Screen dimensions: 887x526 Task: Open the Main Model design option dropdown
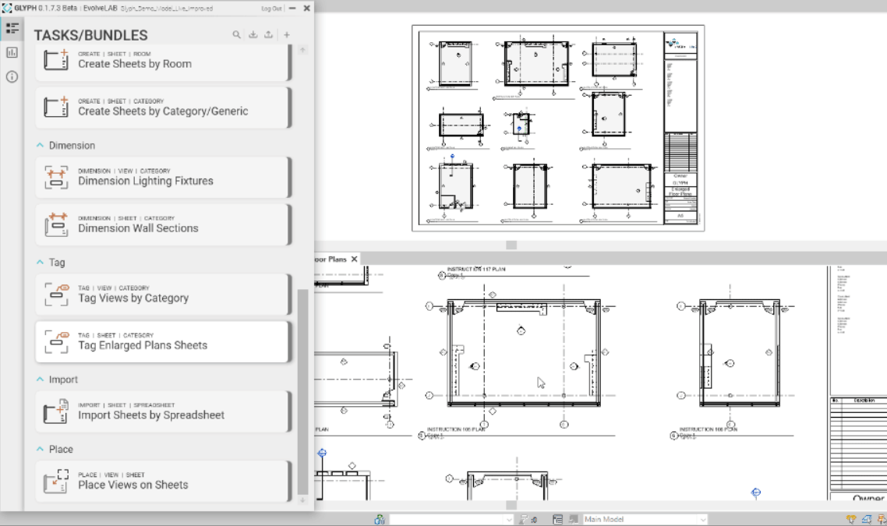coord(645,519)
